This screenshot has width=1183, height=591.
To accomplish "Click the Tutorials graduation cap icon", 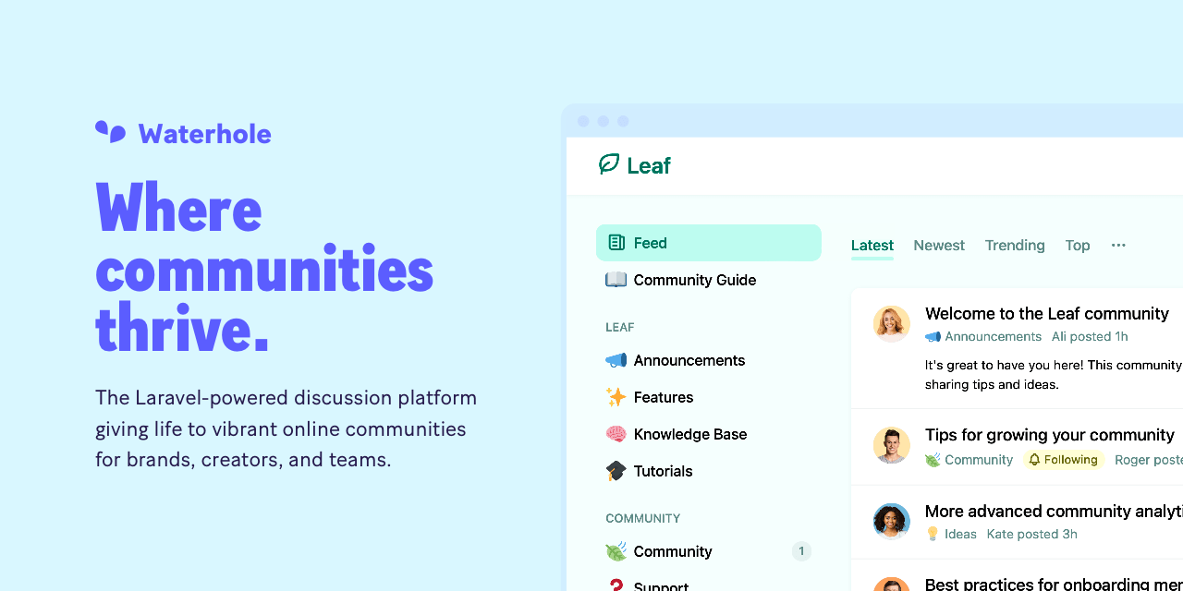I will (x=616, y=471).
